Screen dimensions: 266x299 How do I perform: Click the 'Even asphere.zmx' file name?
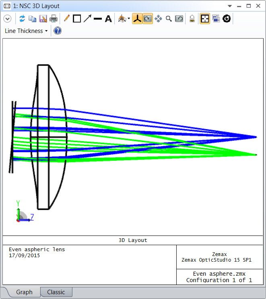point(219,274)
